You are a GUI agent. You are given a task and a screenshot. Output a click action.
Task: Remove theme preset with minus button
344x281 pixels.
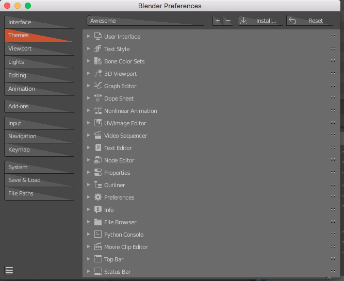click(x=228, y=21)
